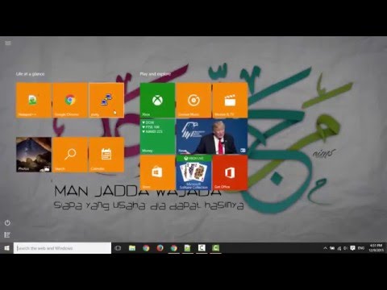
Task: Show the All apps list
Action: click(7, 235)
